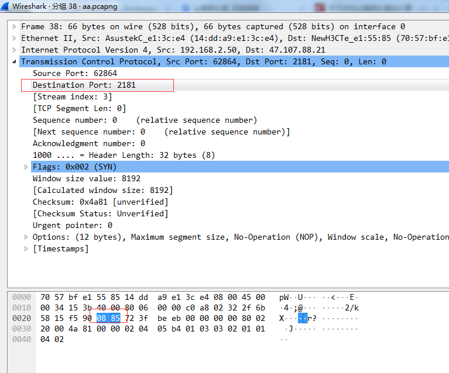This screenshot has height=373, width=449.
Task: Select the 'Urgent pointer: 0' field
Action: tap(73, 226)
